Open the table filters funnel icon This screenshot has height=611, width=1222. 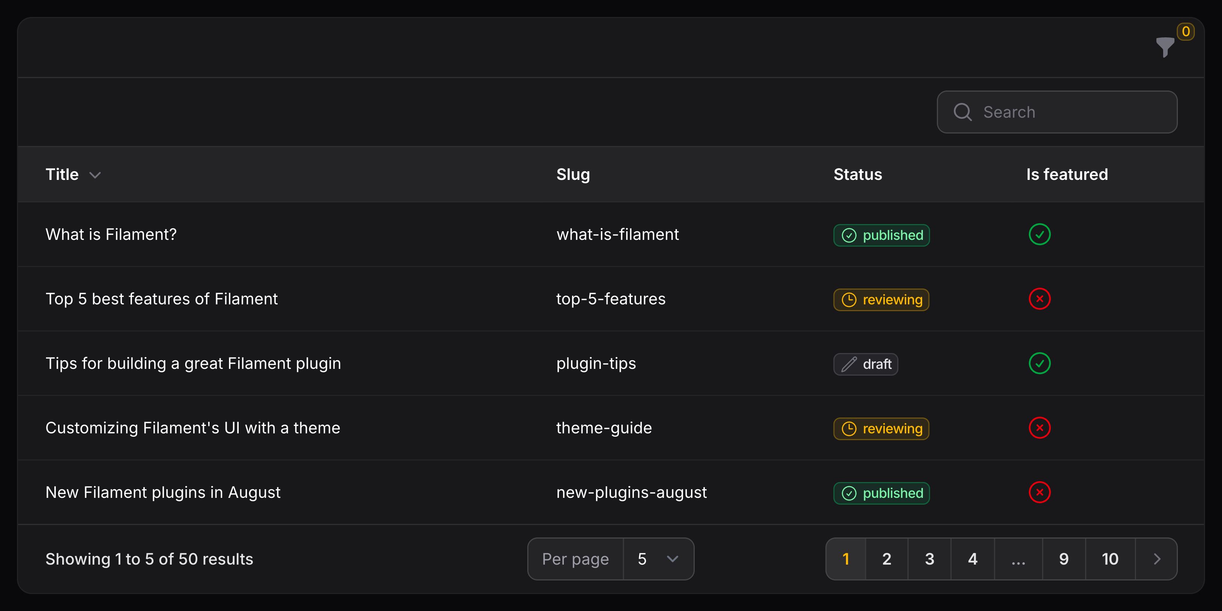click(1165, 47)
